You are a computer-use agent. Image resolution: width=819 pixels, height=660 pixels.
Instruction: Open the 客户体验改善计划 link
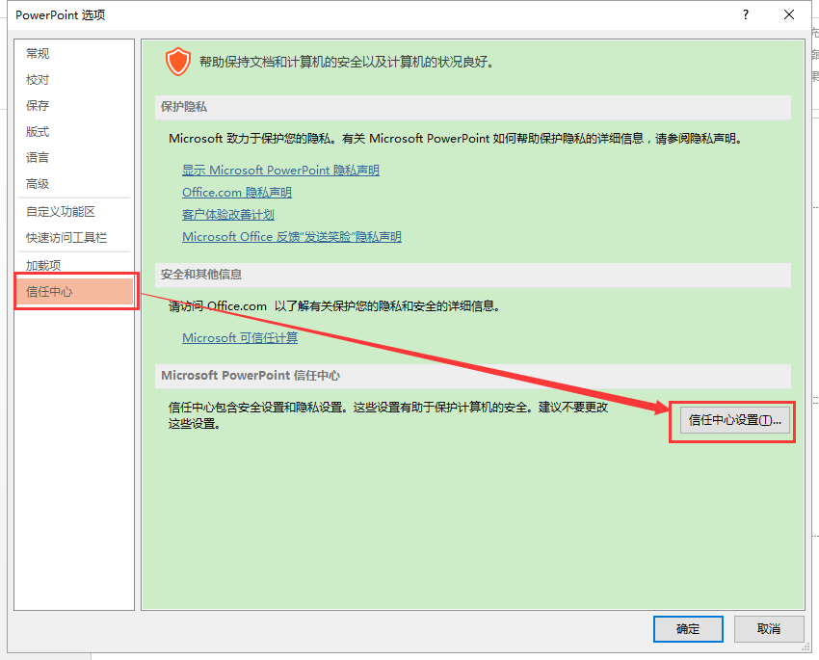coord(227,215)
